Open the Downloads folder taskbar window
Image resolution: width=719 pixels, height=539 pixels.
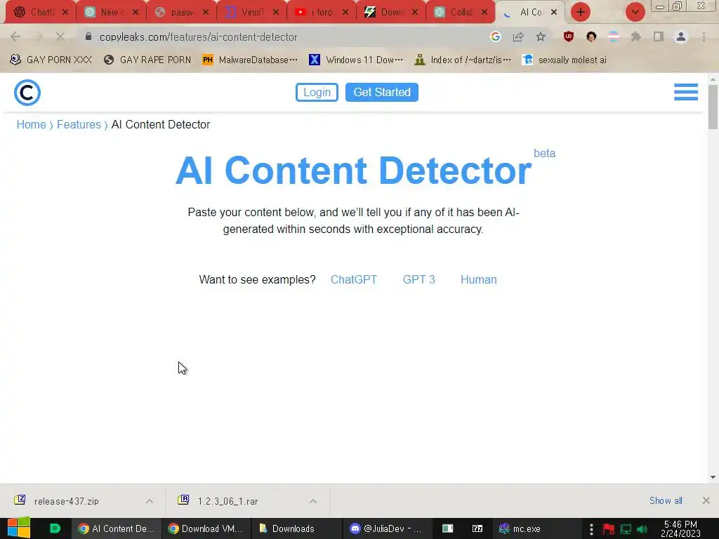(x=296, y=528)
